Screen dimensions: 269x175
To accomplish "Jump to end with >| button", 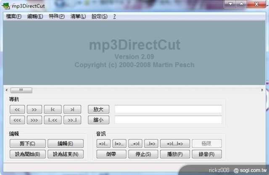I will [x=72, y=110].
